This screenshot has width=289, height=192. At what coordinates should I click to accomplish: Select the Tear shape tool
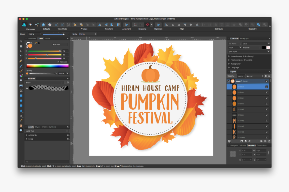pyautogui.click(x=21, y=111)
